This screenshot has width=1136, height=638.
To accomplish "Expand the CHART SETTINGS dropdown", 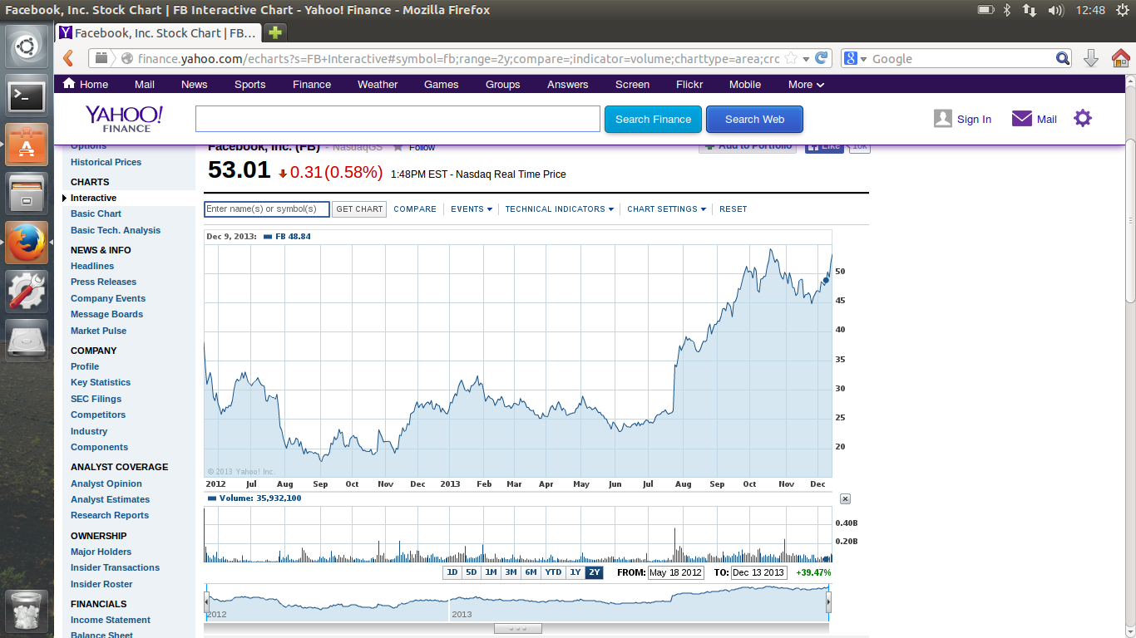I will [667, 209].
